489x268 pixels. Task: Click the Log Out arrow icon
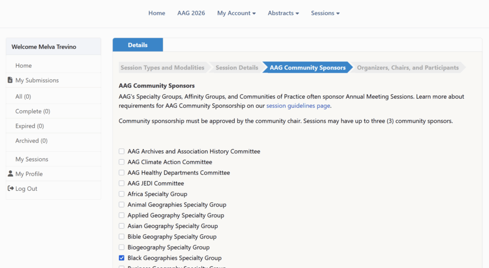11,188
